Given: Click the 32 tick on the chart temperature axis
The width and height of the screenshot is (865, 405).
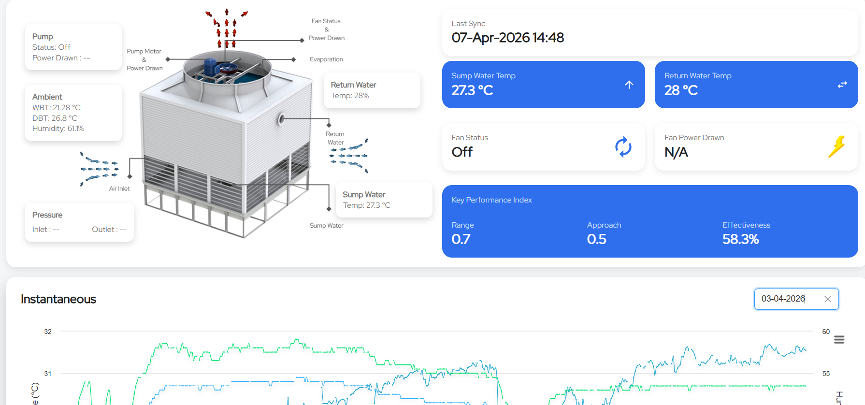Looking at the screenshot, I should point(48,332).
